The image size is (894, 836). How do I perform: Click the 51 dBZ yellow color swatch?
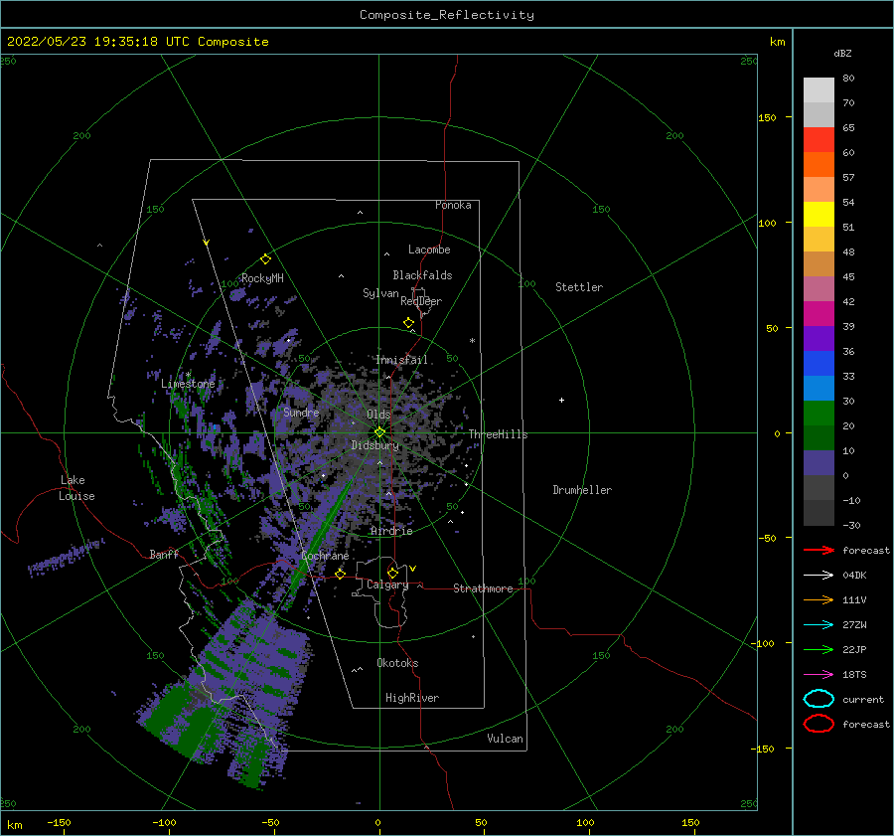(x=819, y=215)
